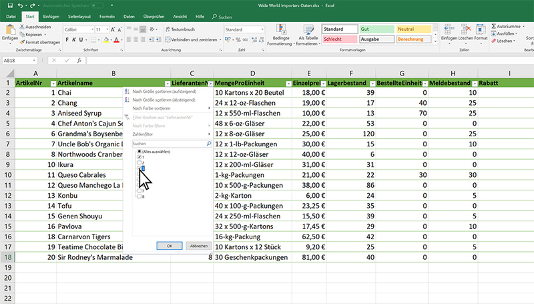Check the (Alles auswählen) checkbox

(140, 152)
